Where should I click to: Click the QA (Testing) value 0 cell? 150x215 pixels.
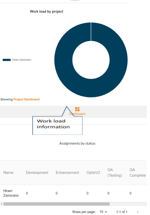(x=108, y=193)
